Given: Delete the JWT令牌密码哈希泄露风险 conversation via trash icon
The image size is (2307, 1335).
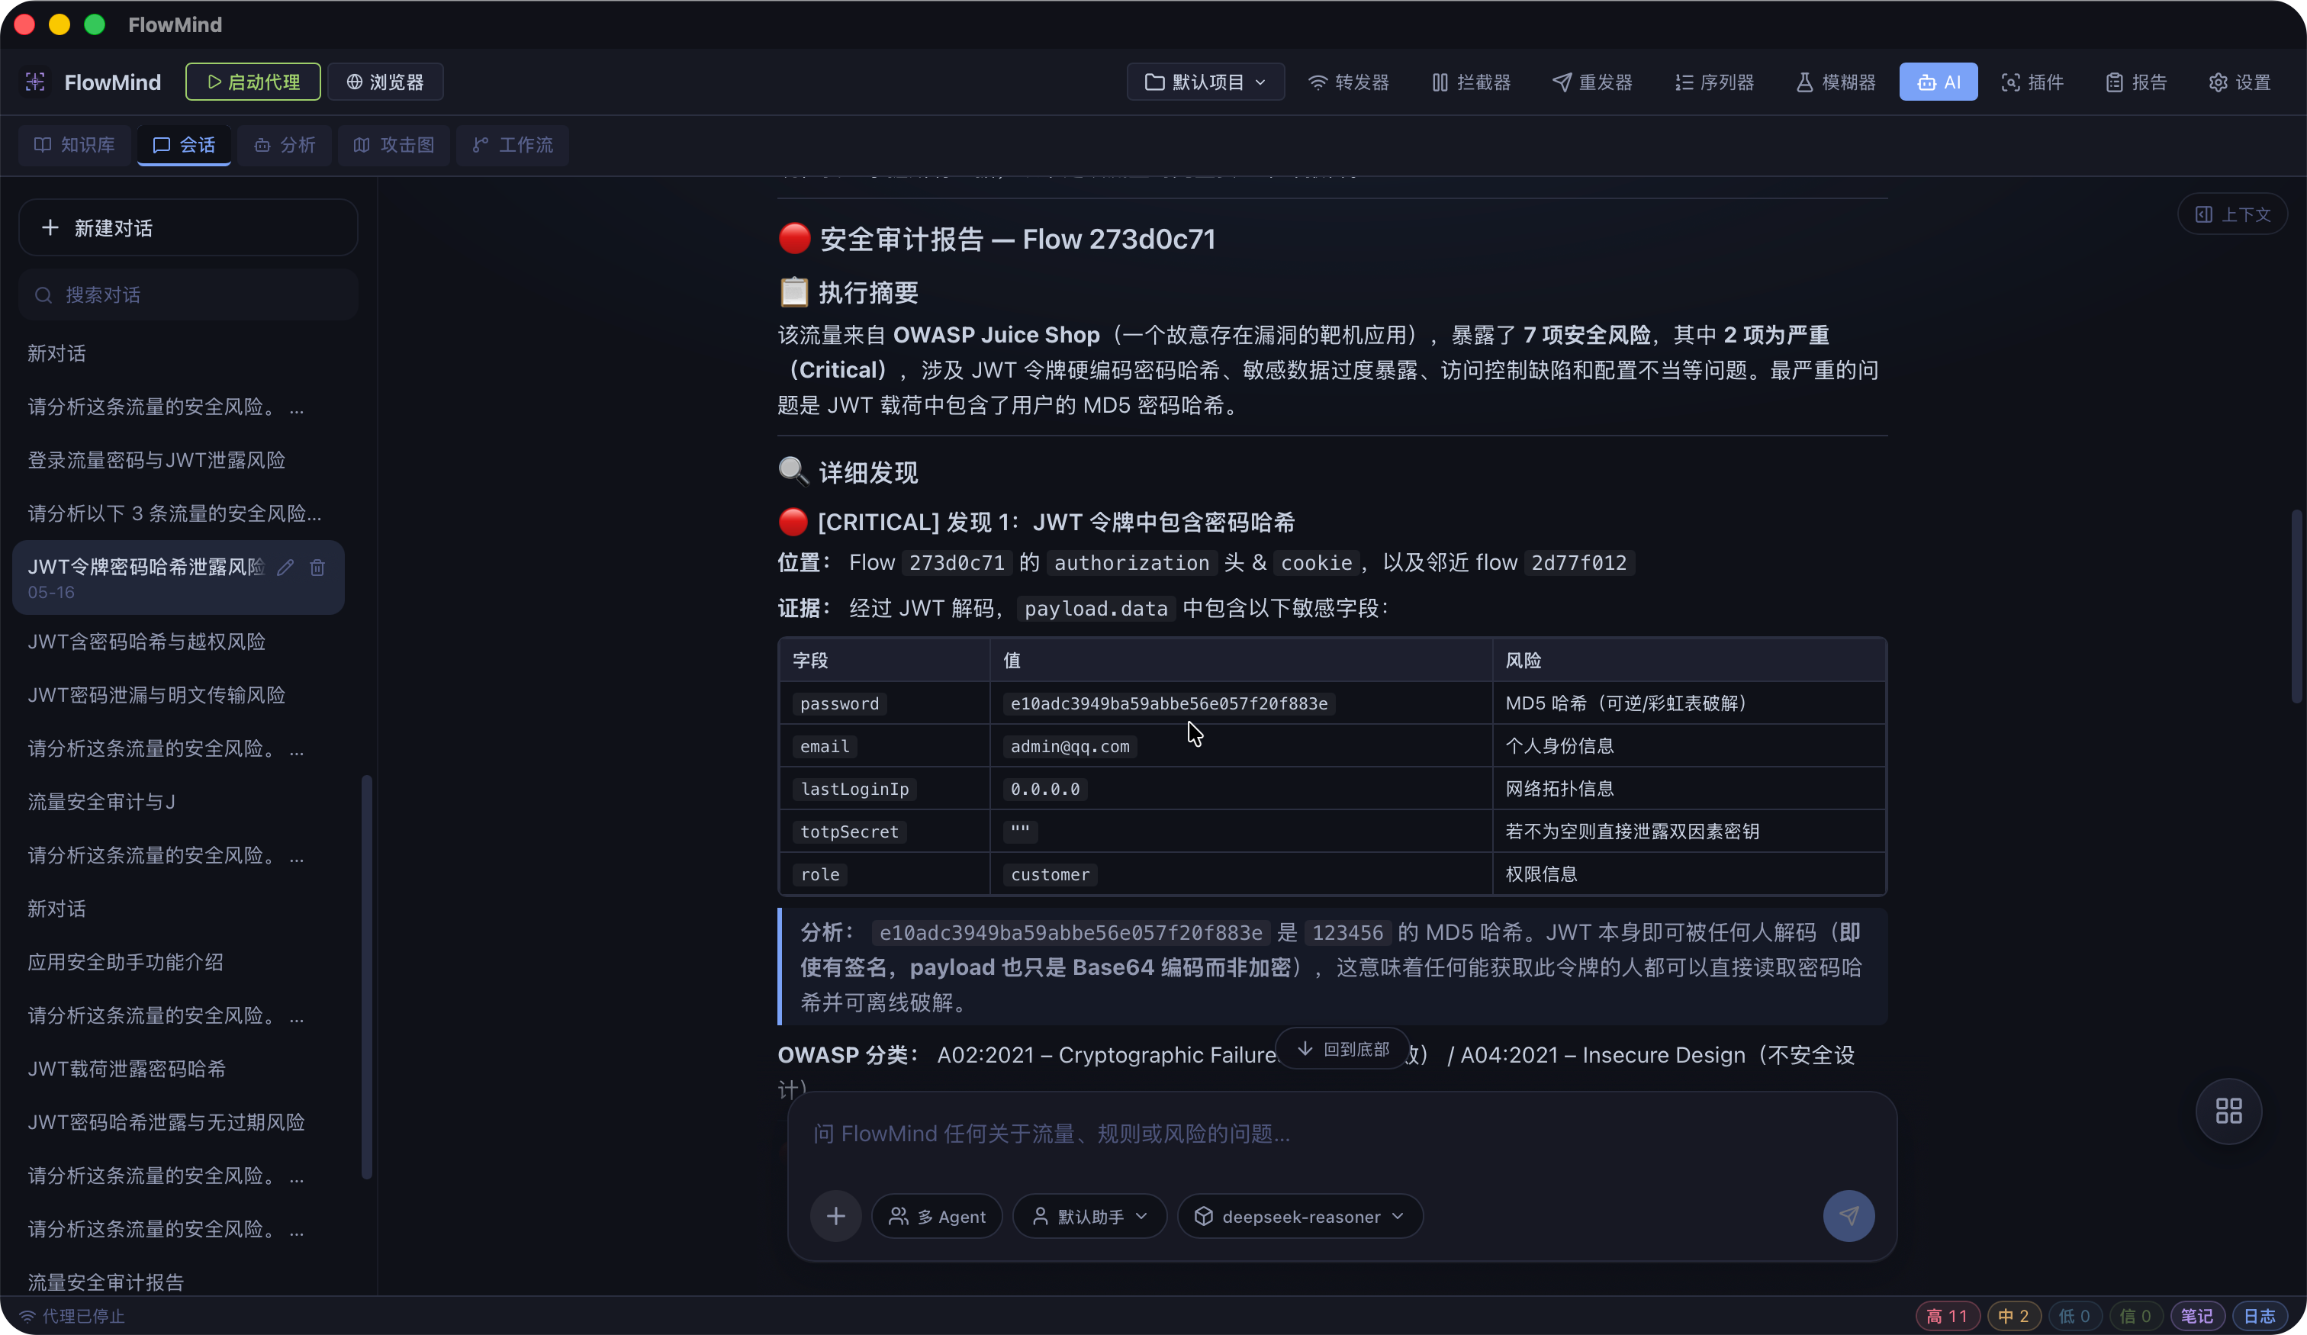Looking at the screenshot, I should [x=317, y=568].
